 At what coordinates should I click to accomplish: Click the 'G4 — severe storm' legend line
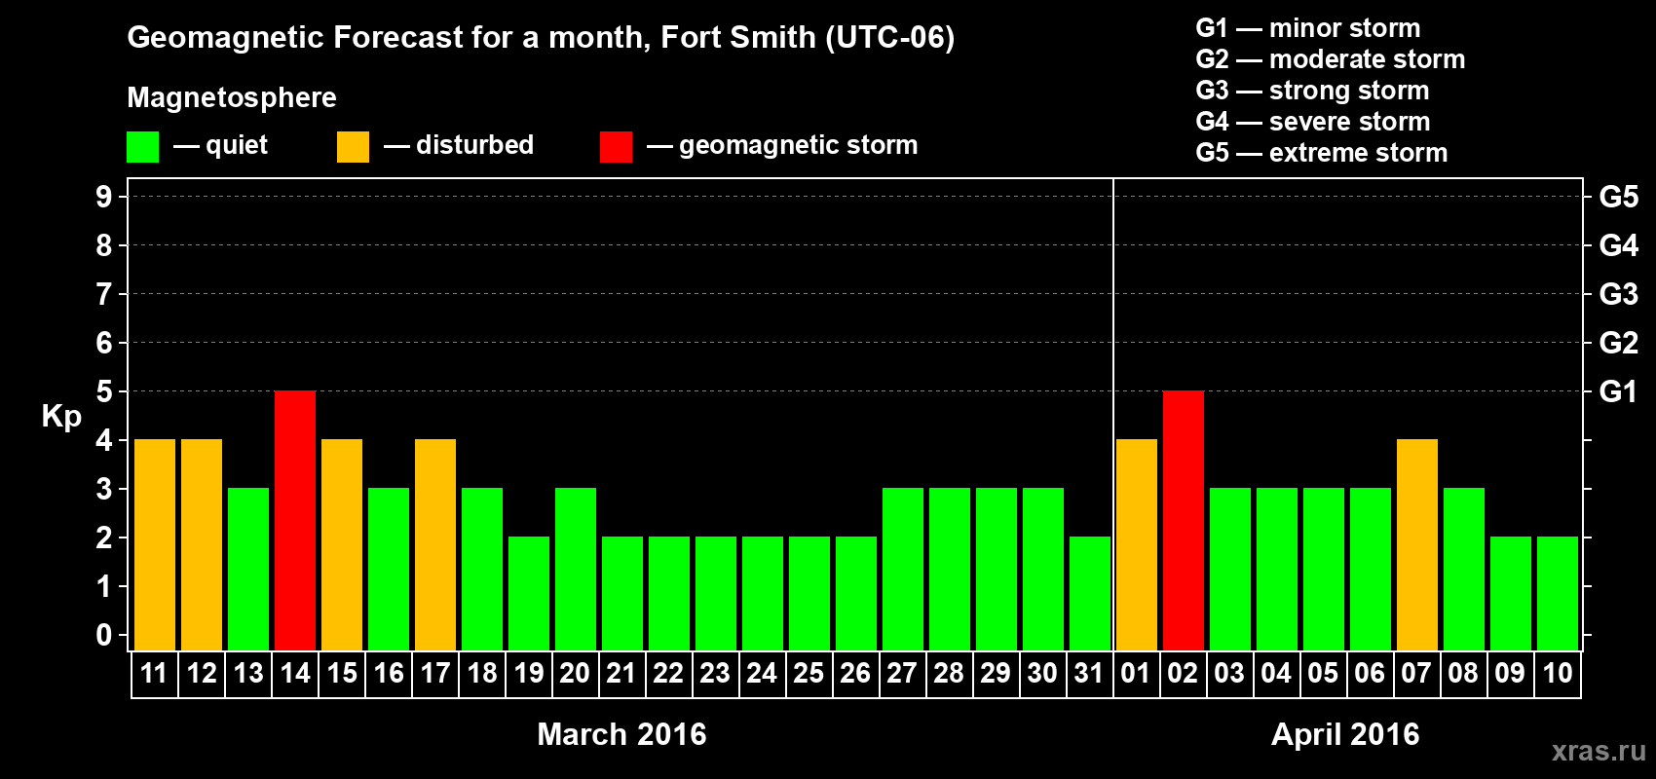(x=1313, y=122)
